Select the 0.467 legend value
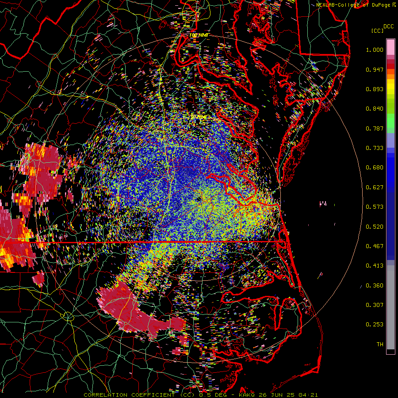Screen dimensions: 398x398 click(x=375, y=246)
